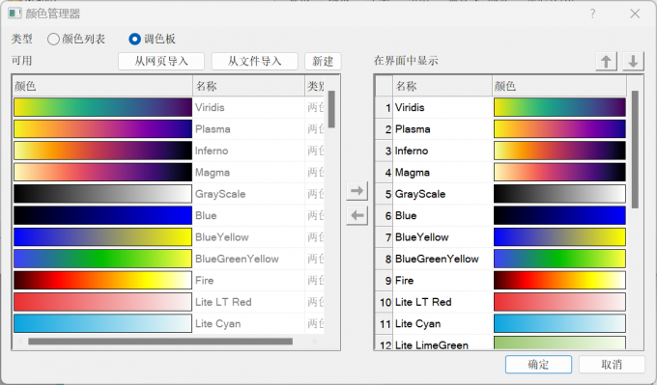Image resolution: width=657 pixels, height=385 pixels.
Task: Sort available list by 颜色 column header
Action: pyautogui.click(x=102, y=86)
